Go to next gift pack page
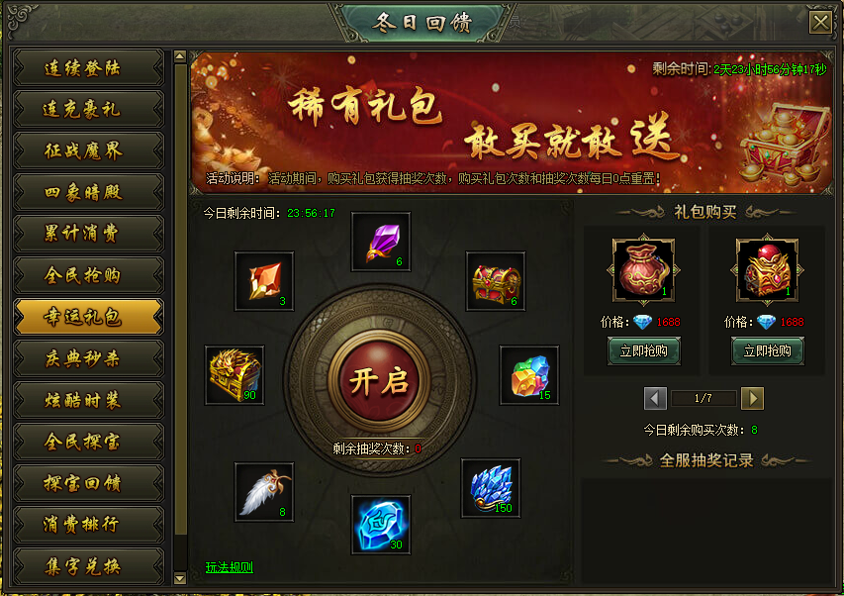 [753, 398]
